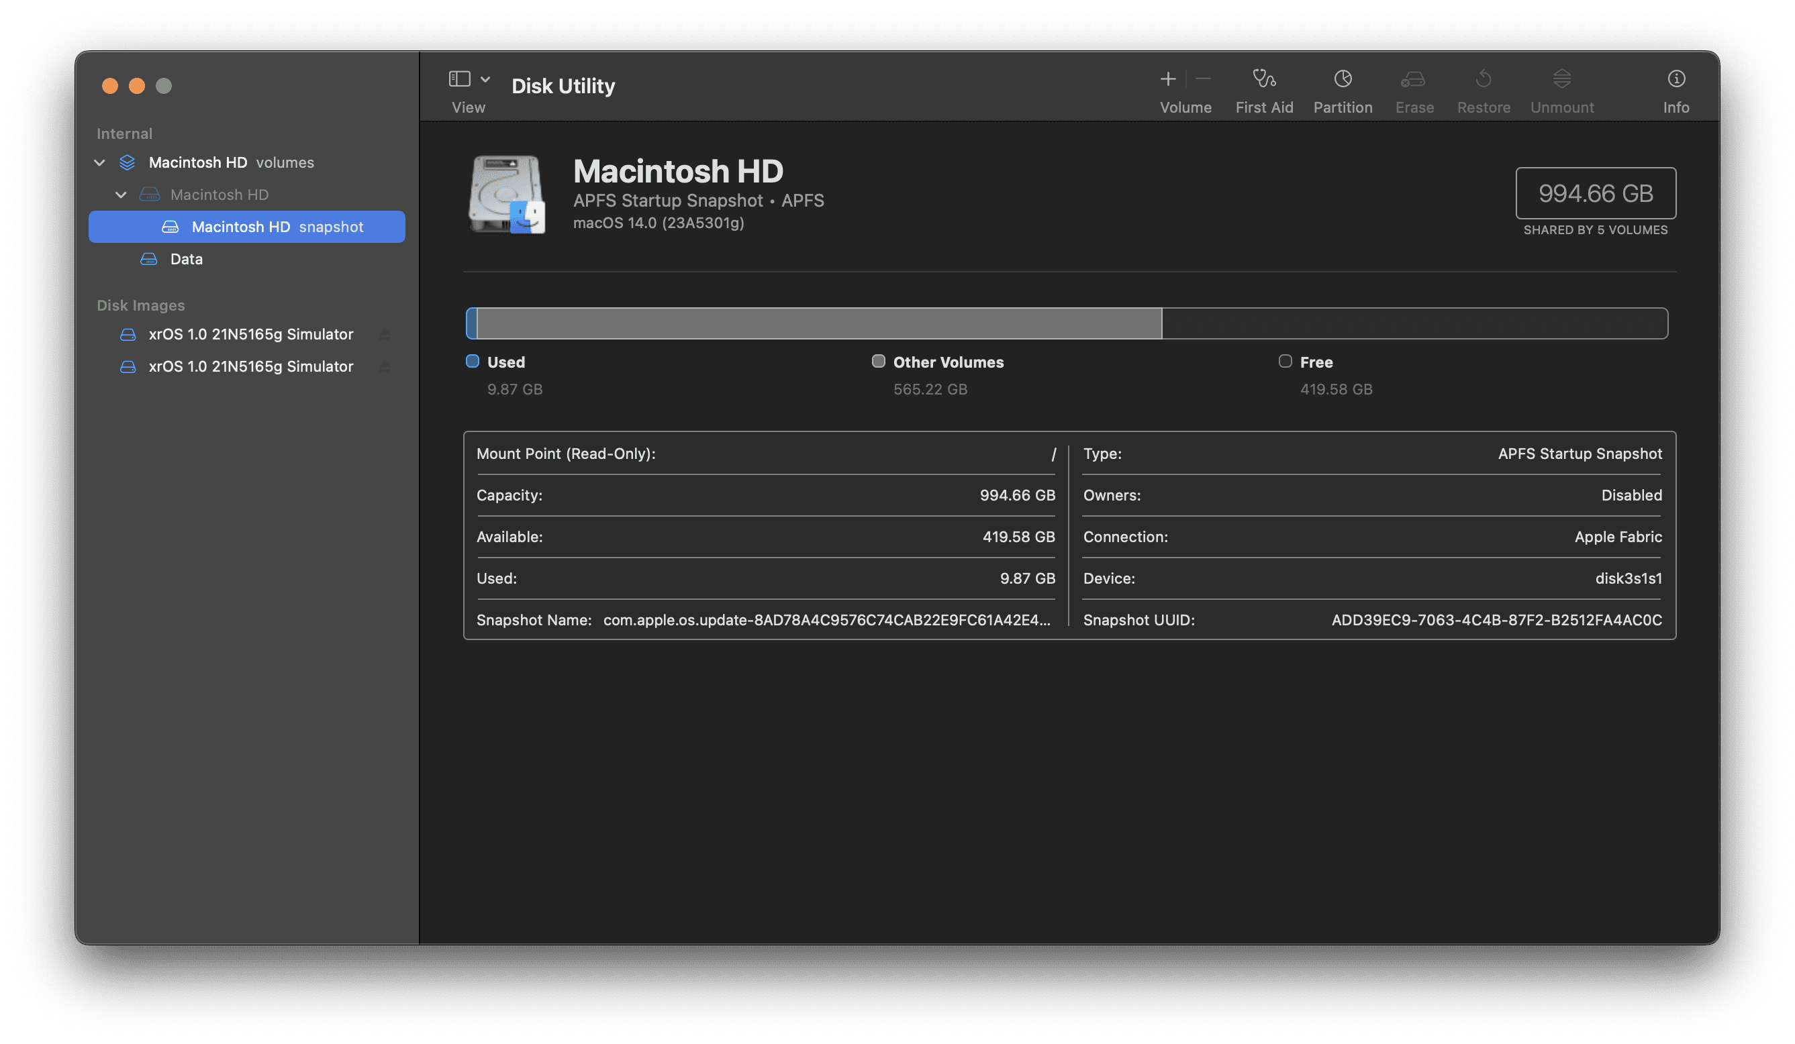Select the dimmed Macintosh HD drive icon

[x=149, y=195]
